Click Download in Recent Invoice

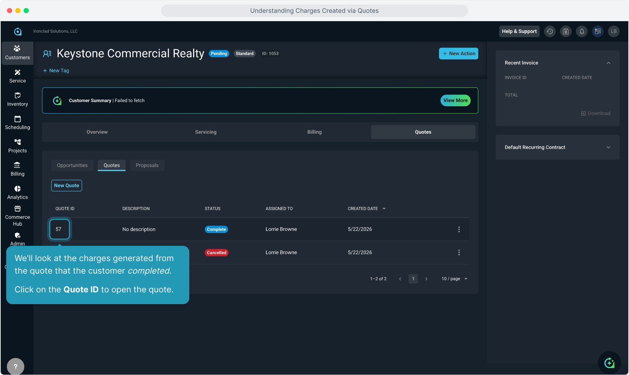(596, 113)
